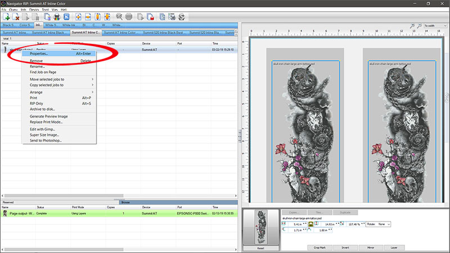Click the Duplicate button

tap(345, 213)
